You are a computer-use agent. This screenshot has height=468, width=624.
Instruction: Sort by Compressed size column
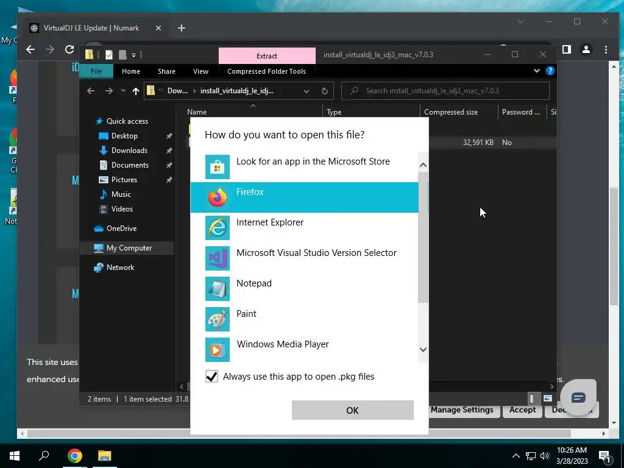(451, 112)
